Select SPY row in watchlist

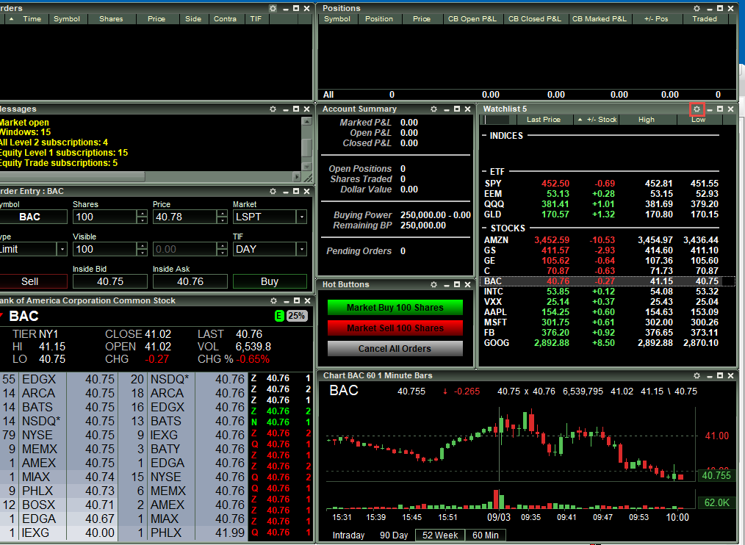click(602, 184)
